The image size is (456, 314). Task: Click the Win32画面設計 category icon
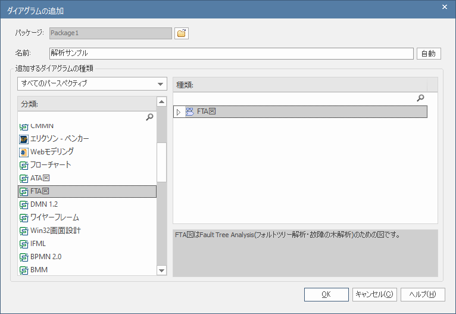tap(24, 231)
